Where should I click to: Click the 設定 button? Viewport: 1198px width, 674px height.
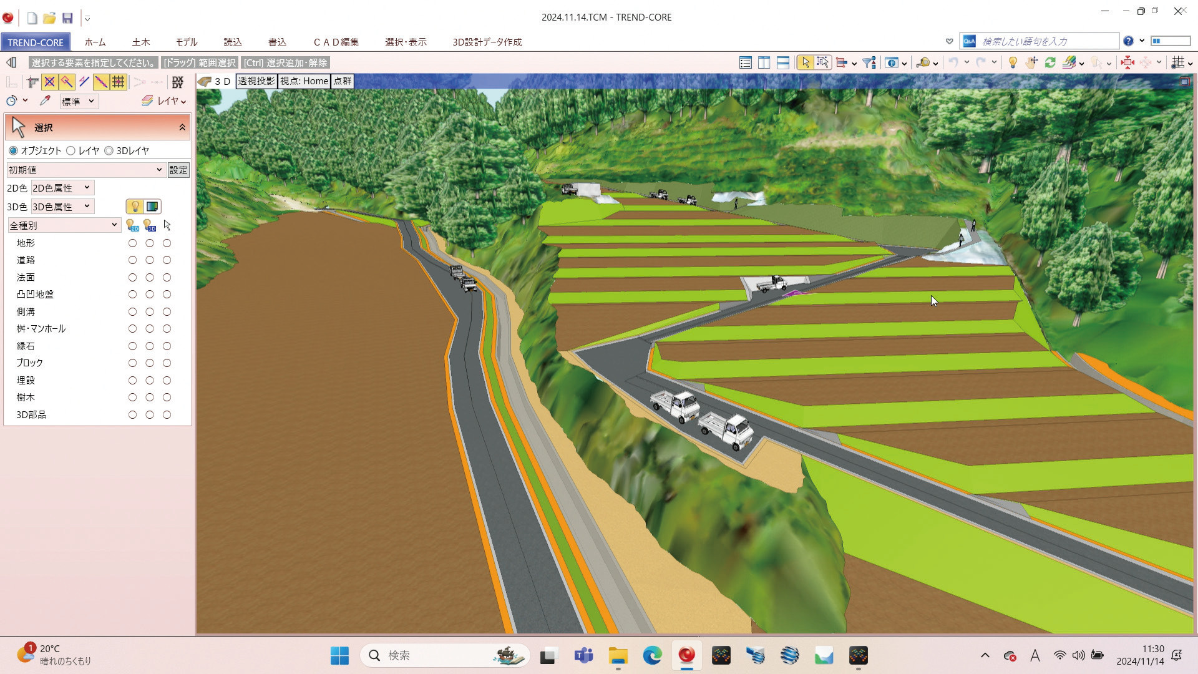pyautogui.click(x=178, y=170)
